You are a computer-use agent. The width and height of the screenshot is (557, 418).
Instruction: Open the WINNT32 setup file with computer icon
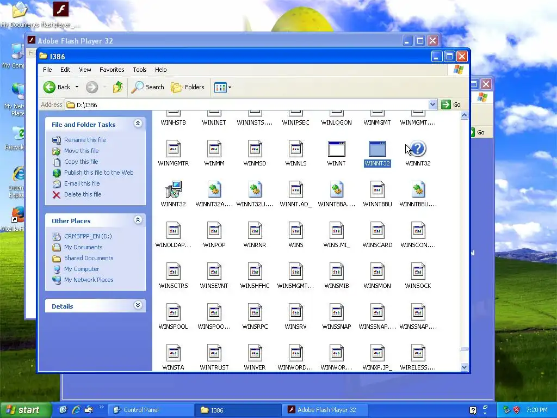174,189
